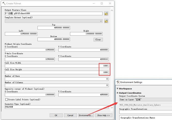The height and width of the screenshot is (120, 172).
Task: Click the Number of Columns field
Action: tap(57, 85)
